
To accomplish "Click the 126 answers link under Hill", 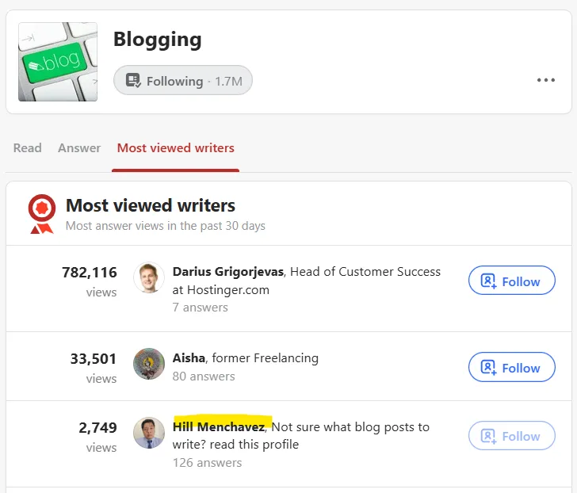I will click(x=207, y=462).
